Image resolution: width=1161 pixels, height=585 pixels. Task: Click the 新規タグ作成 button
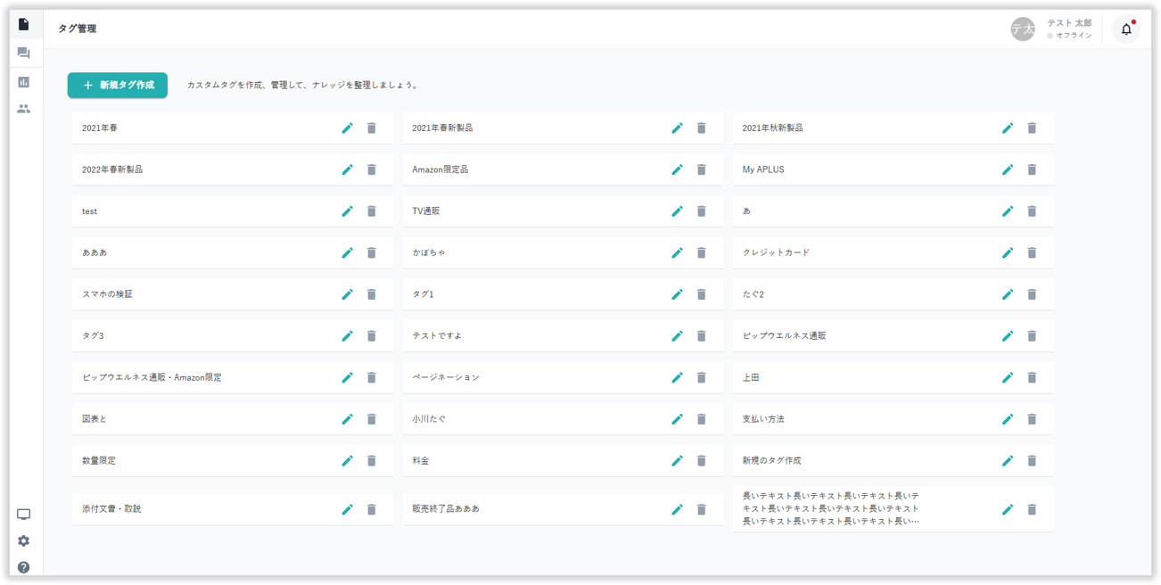coord(117,86)
